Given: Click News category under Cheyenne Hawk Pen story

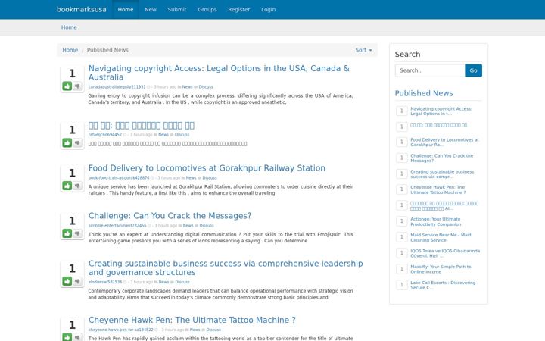Looking at the screenshot, I should tap(195, 330).
